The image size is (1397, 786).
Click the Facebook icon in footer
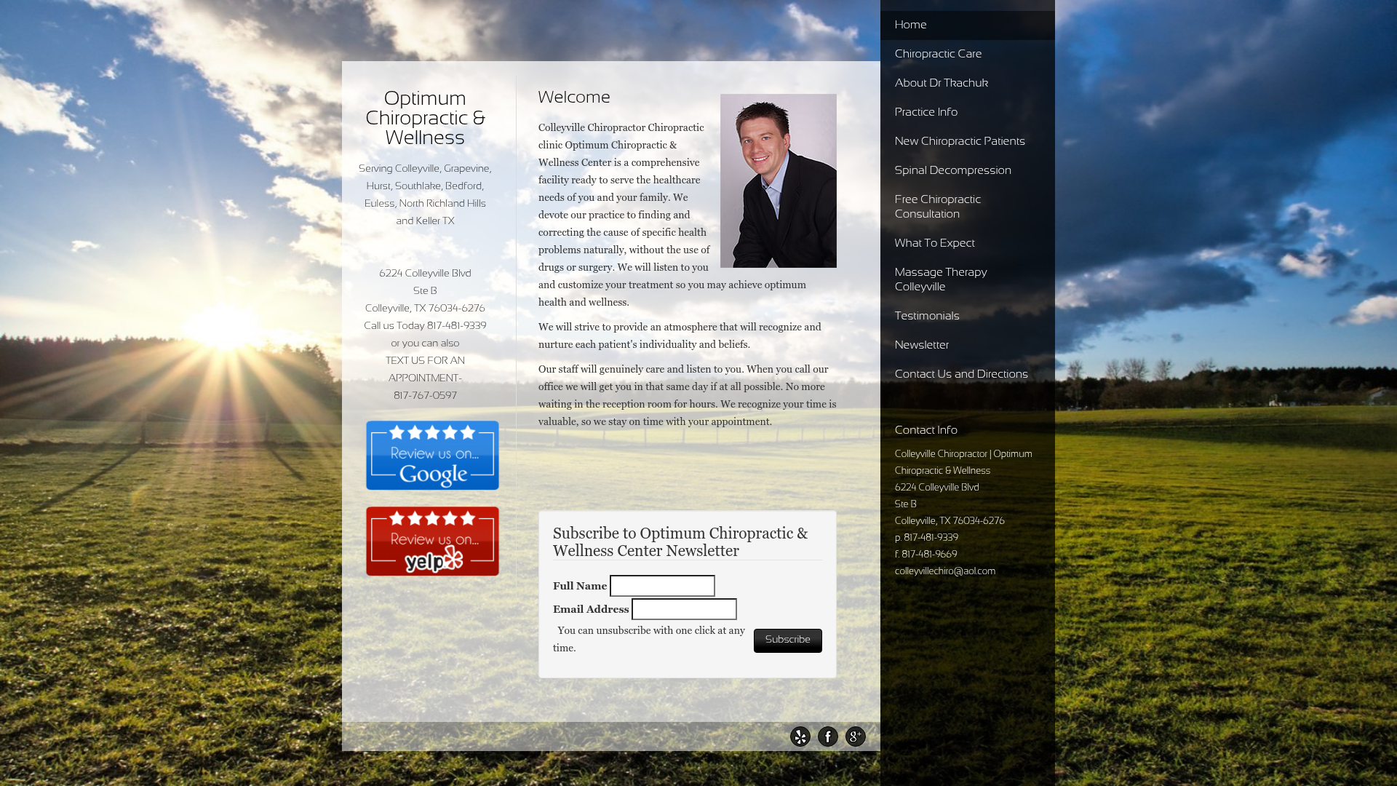[827, 737]
